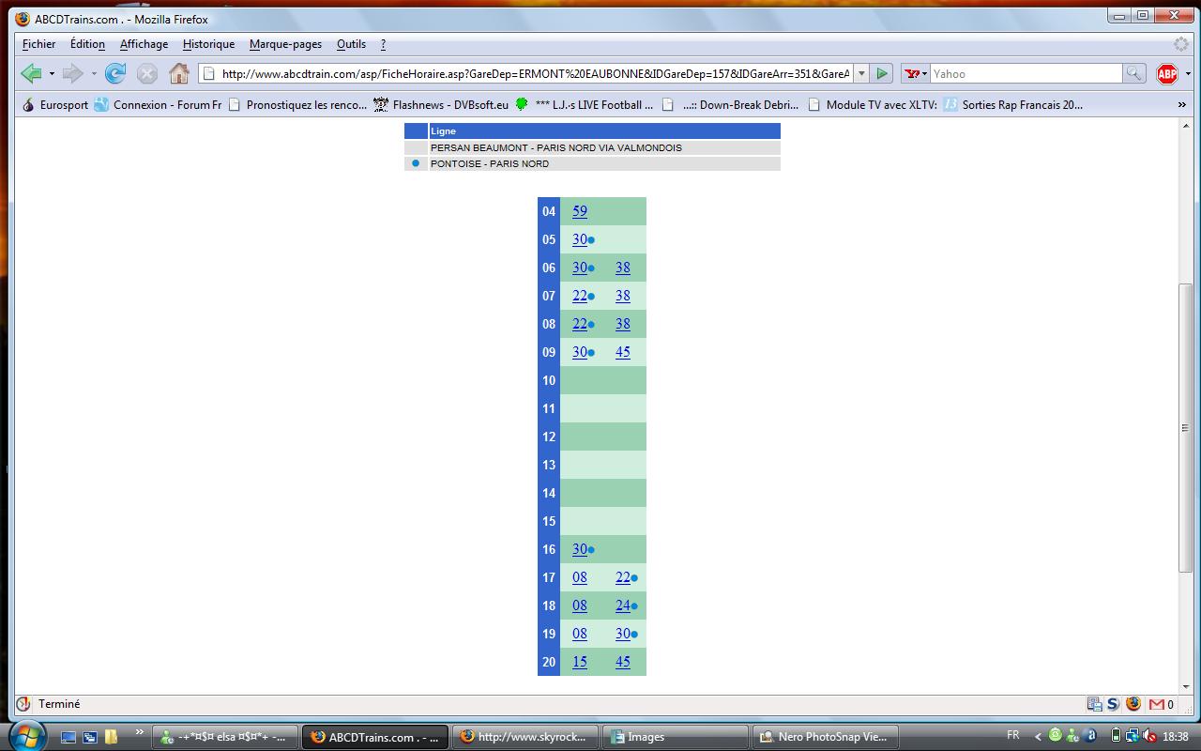Click the Firefox Back arrow button
The height and width of the screenshot is (751, 1201).
tap(31, 73)
